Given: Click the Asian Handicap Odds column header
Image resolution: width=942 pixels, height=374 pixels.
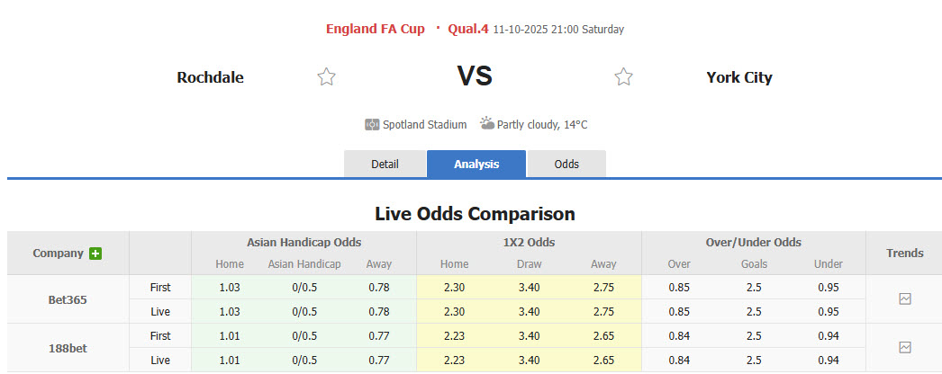Looking at the screenshot, I should [x=303, y=243].
